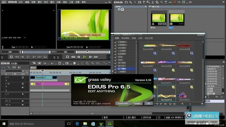This screenshot has width=226, height=127.
Task: Toggle speaker on the 2 A audio track
Action: pyautogui.click(x=23, y=105)
